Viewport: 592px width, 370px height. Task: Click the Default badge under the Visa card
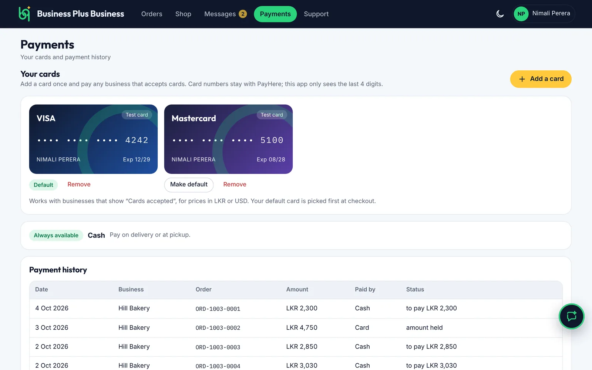tap(43, 185)
